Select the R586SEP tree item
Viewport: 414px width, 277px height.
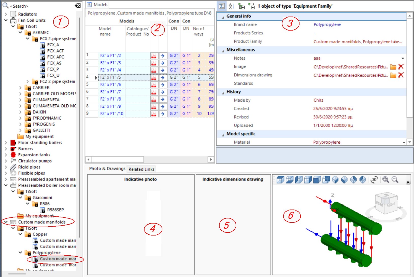56,210
